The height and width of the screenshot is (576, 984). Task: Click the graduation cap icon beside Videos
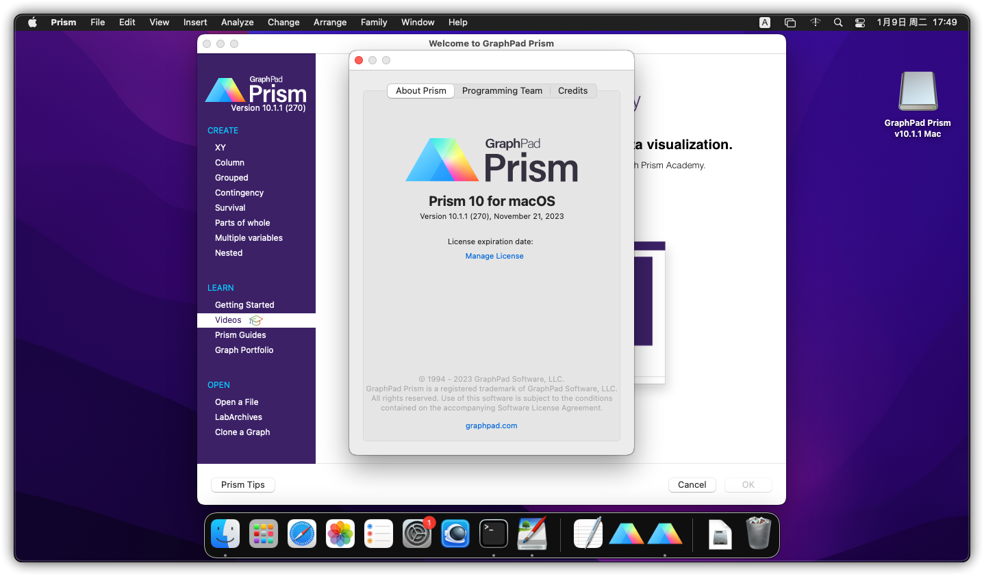pos(256,320)
